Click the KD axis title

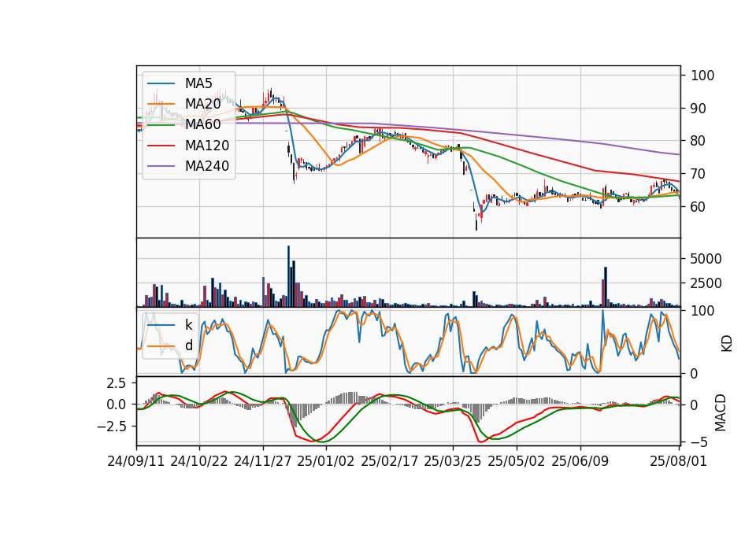coord(727,343)
